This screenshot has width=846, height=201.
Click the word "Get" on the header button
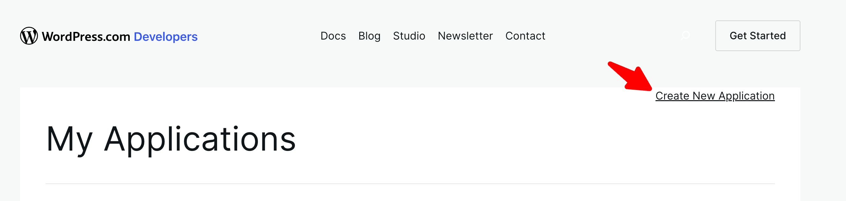tap(738, 36)
